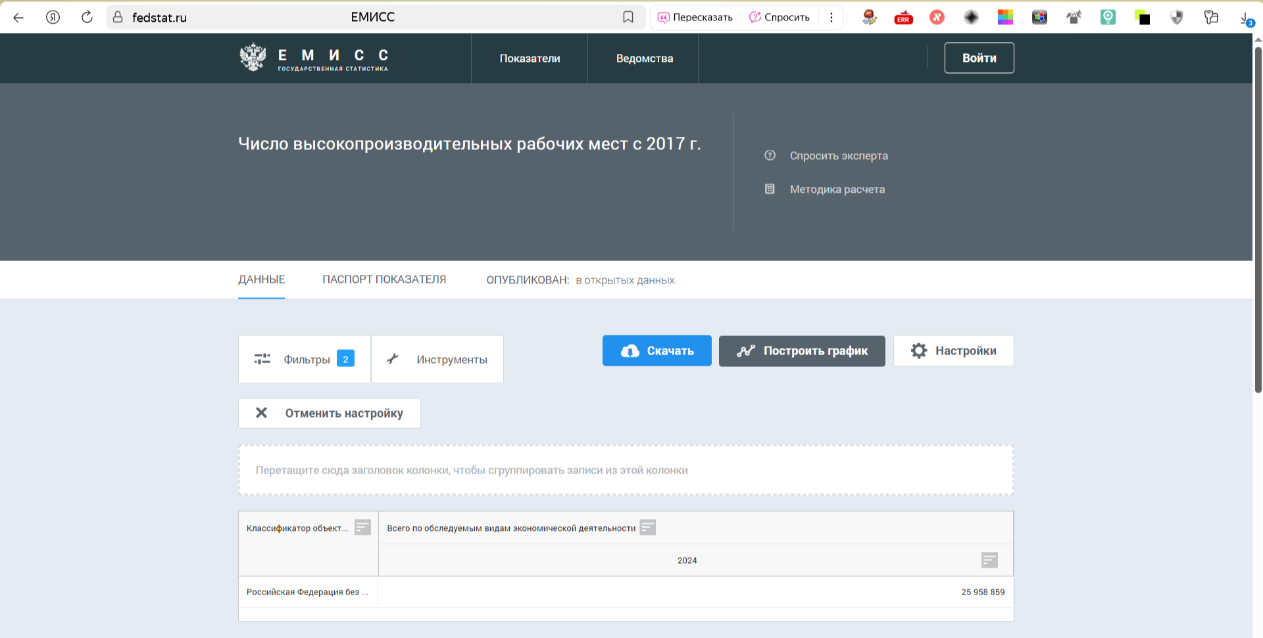
Task: Click the filter icon on the 2024 column
Action: (x=989, y=560)
